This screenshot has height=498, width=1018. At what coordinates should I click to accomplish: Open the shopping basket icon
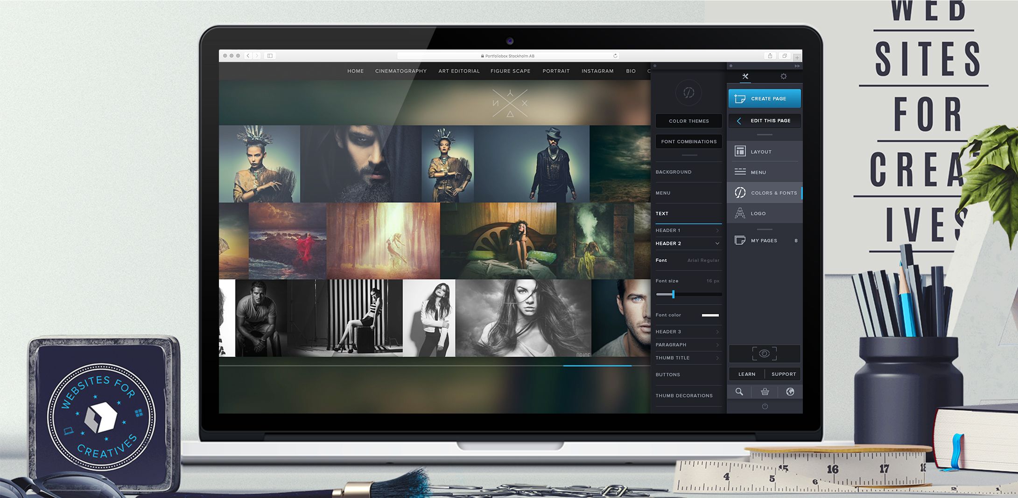click(x=765, y=392)
